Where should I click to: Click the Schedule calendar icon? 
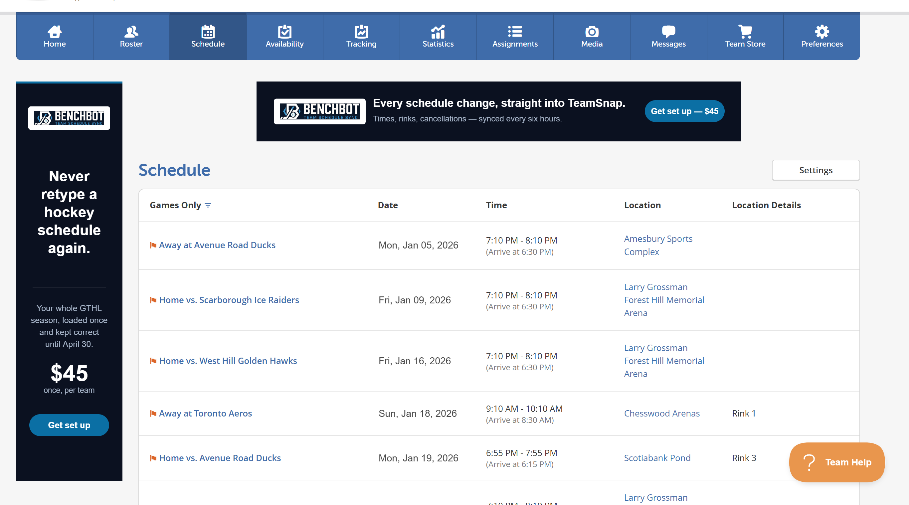tap(208, 32)
